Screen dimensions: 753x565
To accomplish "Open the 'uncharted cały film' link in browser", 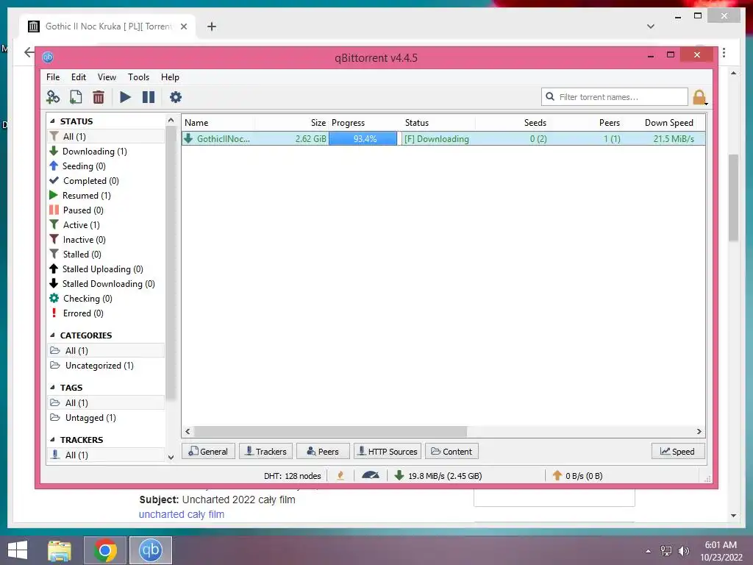I will tap(182, 514).
